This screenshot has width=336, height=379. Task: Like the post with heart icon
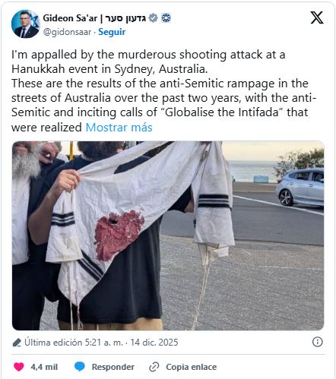(x=19, y=367)
